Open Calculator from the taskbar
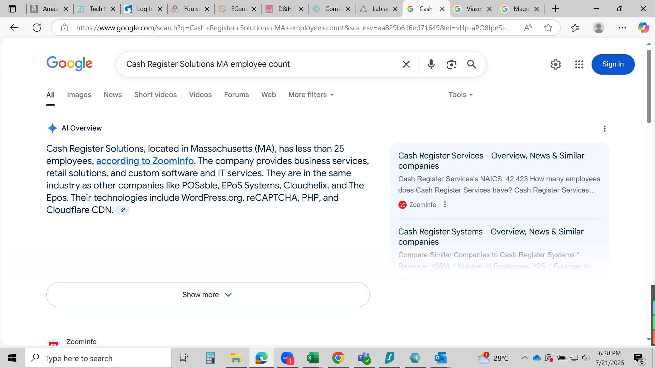Image resolution: width=655 pixels, height=368 pixels. point(210,358)
